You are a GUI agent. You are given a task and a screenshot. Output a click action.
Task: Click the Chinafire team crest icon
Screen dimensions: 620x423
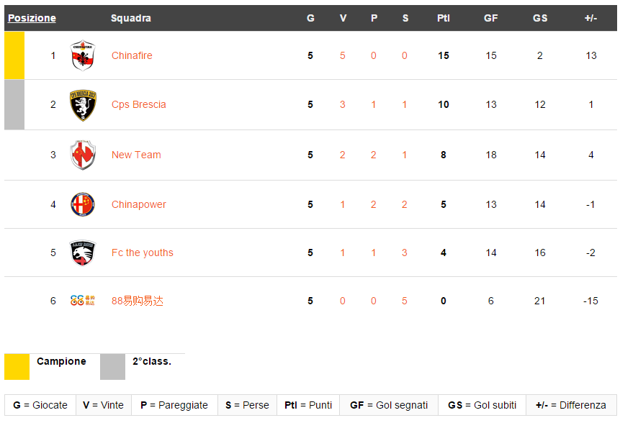(83, 55)
